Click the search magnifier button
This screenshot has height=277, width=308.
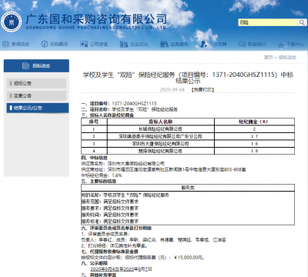pos(302,22)
